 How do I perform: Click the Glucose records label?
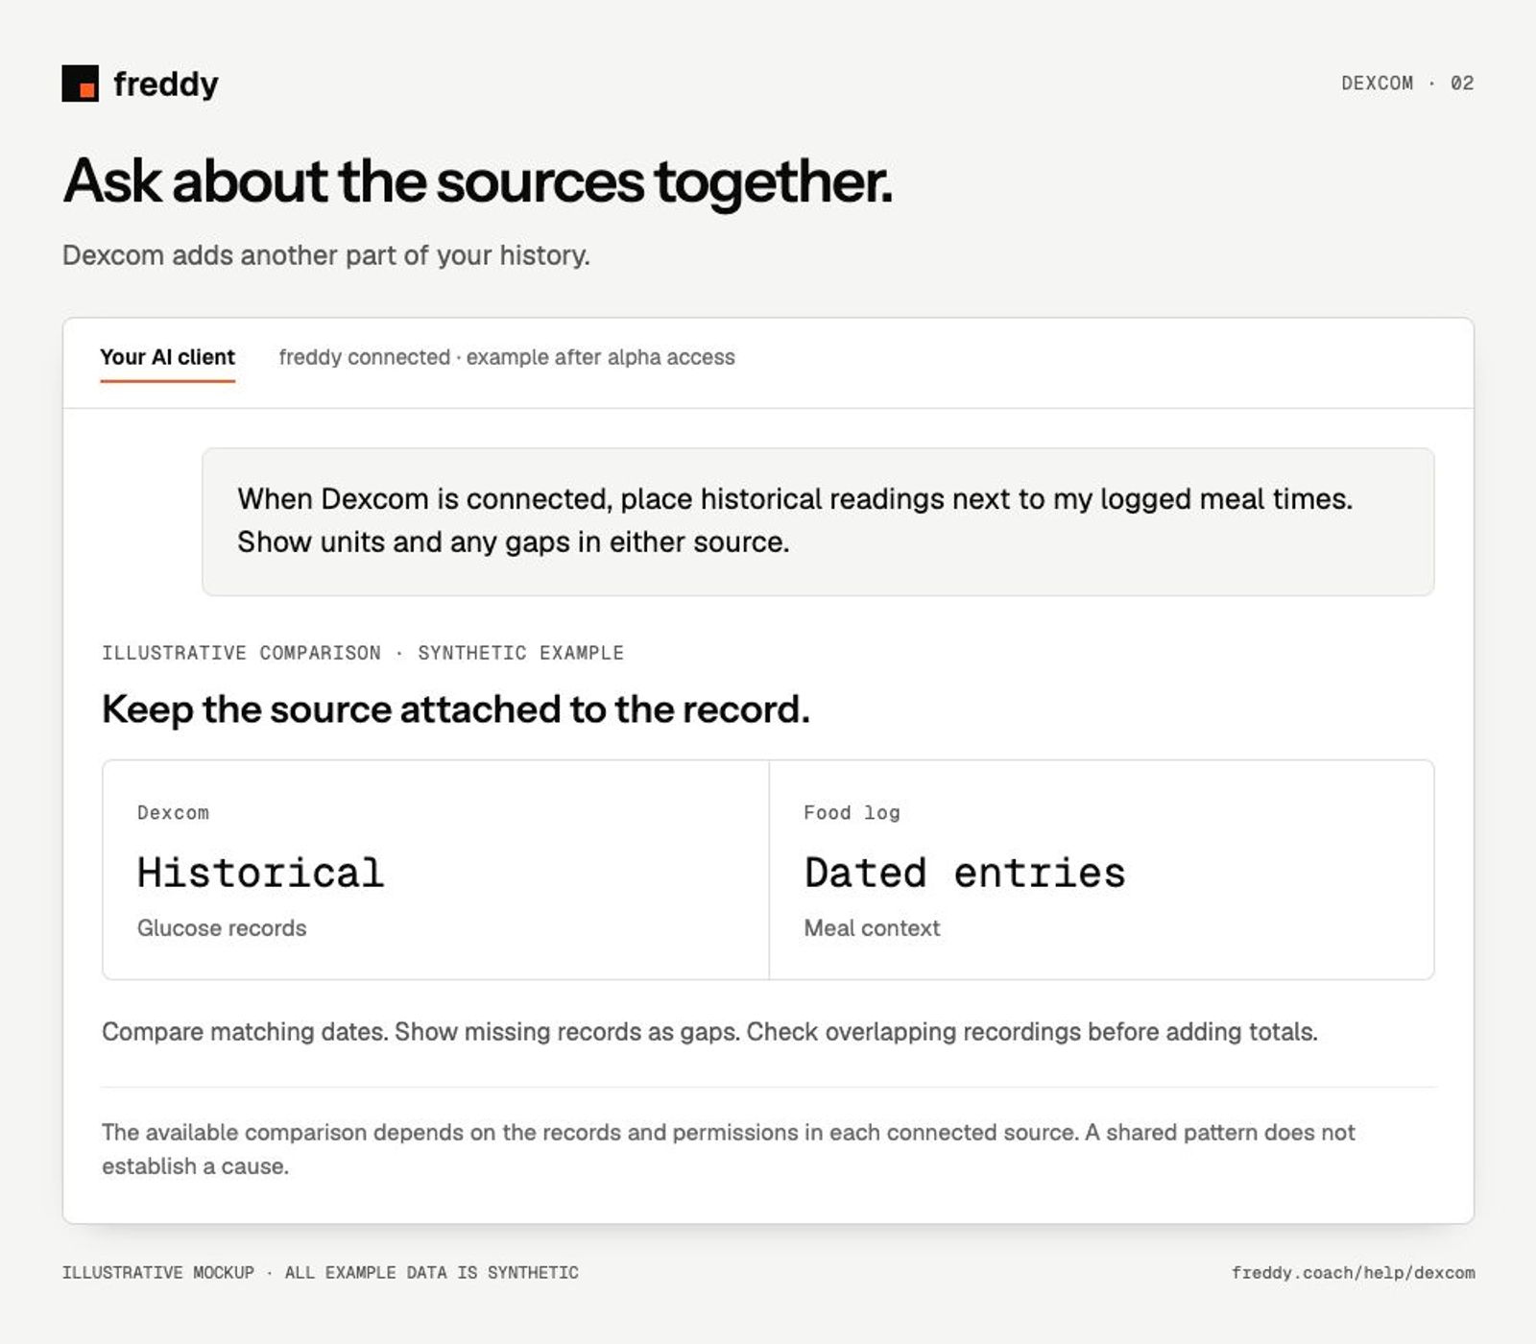coord(222,928)
